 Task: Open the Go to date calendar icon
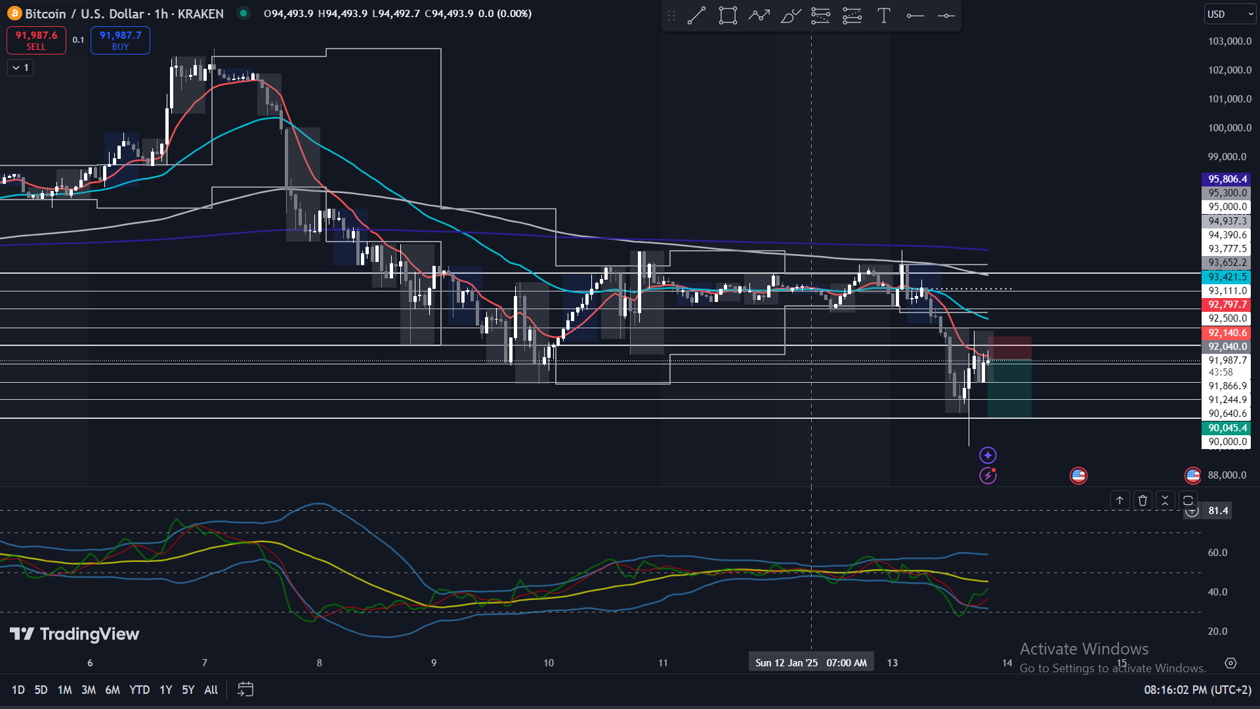245,689
